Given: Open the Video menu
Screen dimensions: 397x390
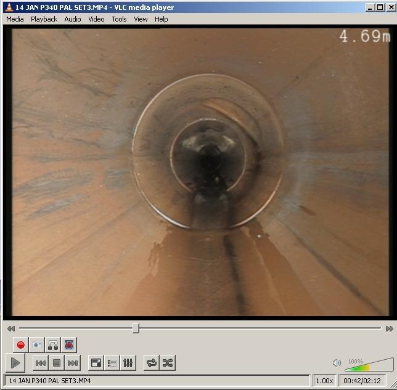Looking at the screenshot, I should click(96, 19).
